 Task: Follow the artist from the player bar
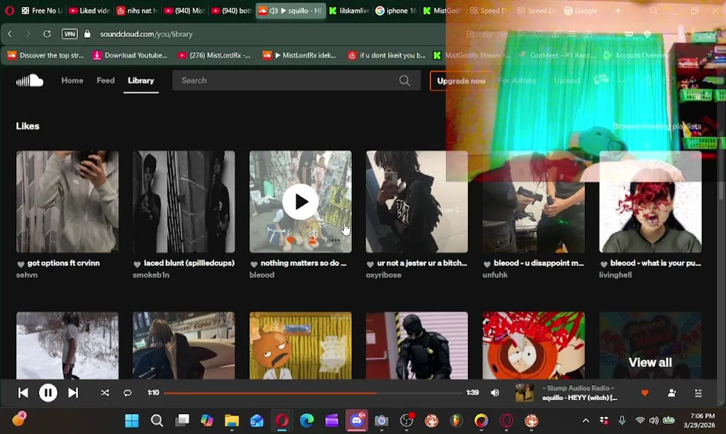(672, 393)
